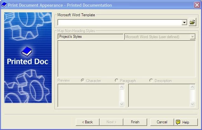
Task: Close the dialog with the red X
Action: [197, 5]
